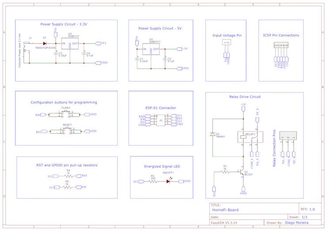Click the 'REV: 1.0' revision field
327x231 pixels.
[308, 209]
